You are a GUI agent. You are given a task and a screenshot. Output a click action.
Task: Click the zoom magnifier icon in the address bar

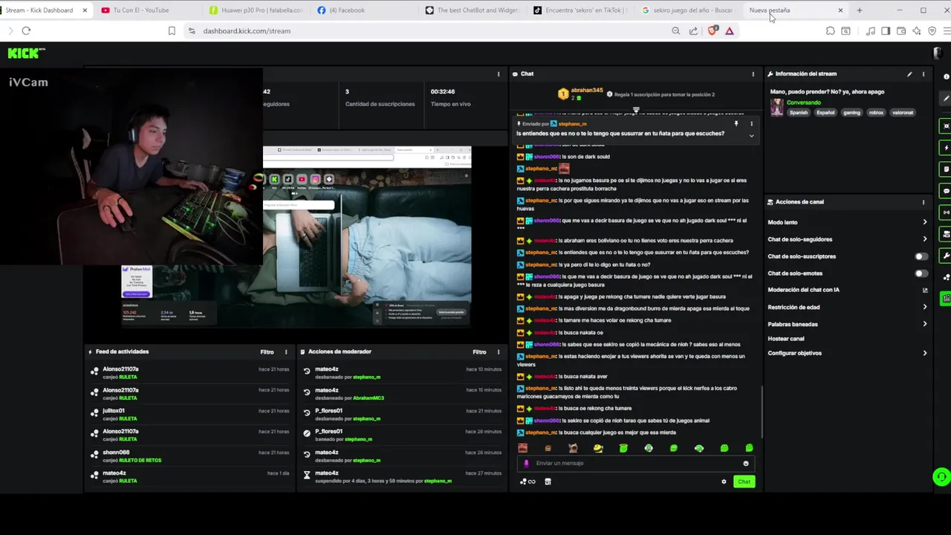(x=675, y=30)
